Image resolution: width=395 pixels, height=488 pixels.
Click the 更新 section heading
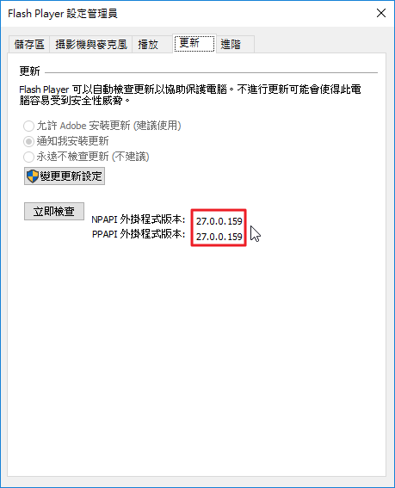(x=29, y=71)
